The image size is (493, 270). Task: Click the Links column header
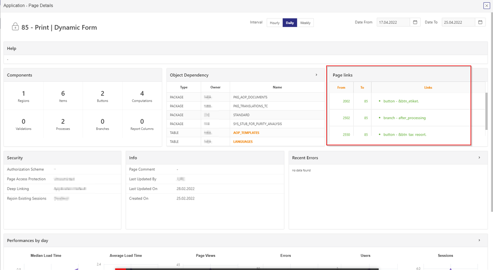(428, 87)
